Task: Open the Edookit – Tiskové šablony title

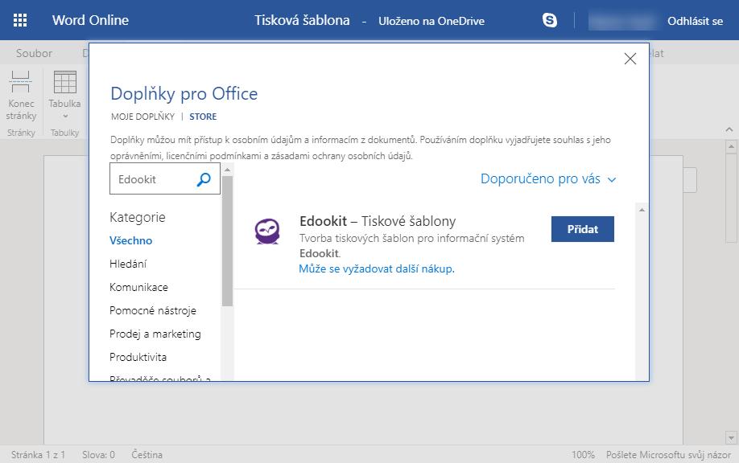Action: pyautogui.click(x=378, y=221)
